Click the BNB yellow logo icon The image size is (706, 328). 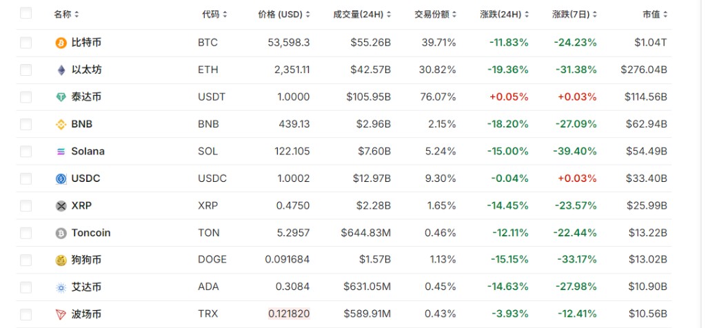[61, 125]
